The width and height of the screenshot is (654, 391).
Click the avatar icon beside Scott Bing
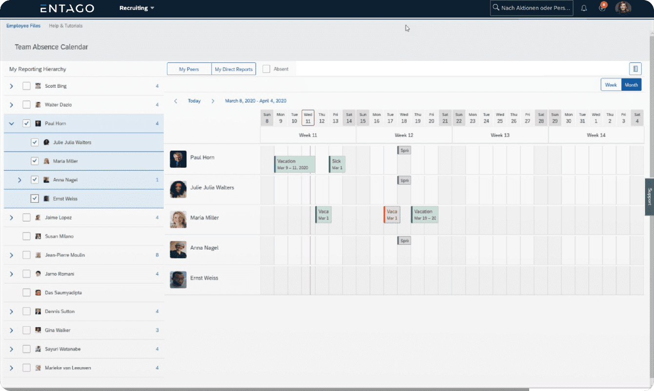tap(38, 85)
